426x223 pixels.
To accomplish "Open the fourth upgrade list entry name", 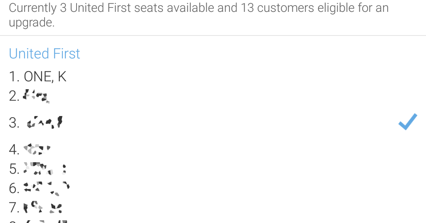I will point(37,149).
